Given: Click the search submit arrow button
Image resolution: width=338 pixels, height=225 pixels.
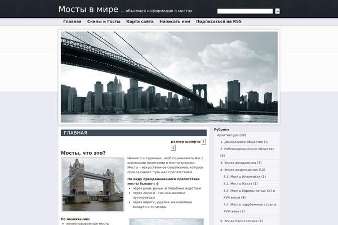Looking at the screenshot, I should coord(277,11).
